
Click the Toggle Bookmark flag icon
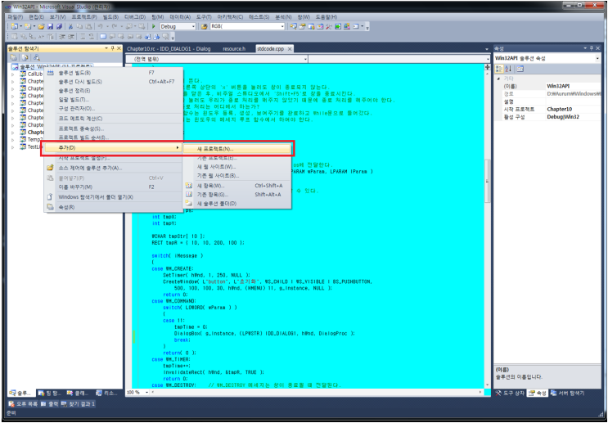click(x=103, y=37)
